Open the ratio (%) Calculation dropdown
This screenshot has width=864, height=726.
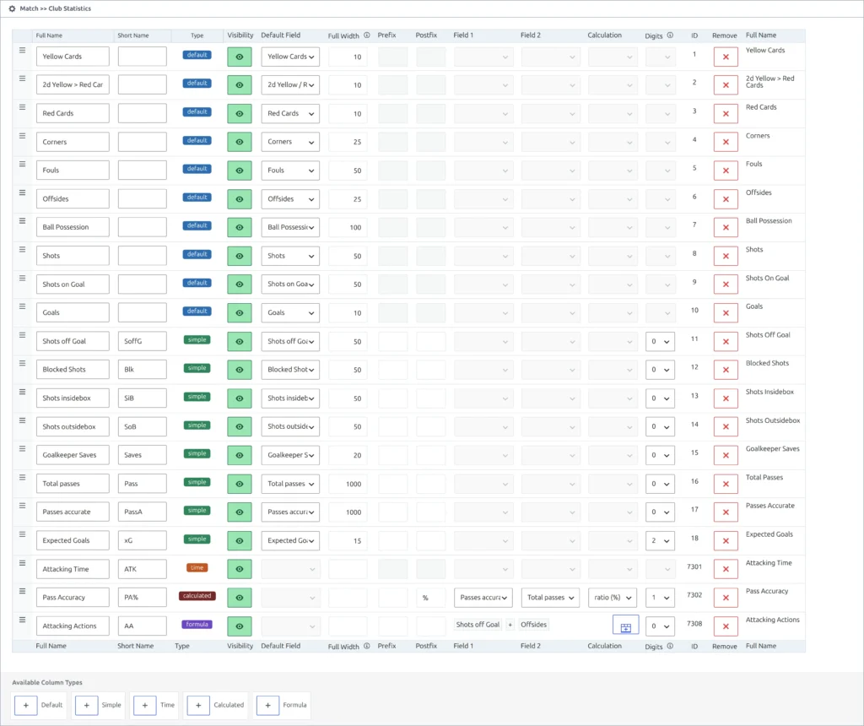pyautogui.click(x=613, y=598)
